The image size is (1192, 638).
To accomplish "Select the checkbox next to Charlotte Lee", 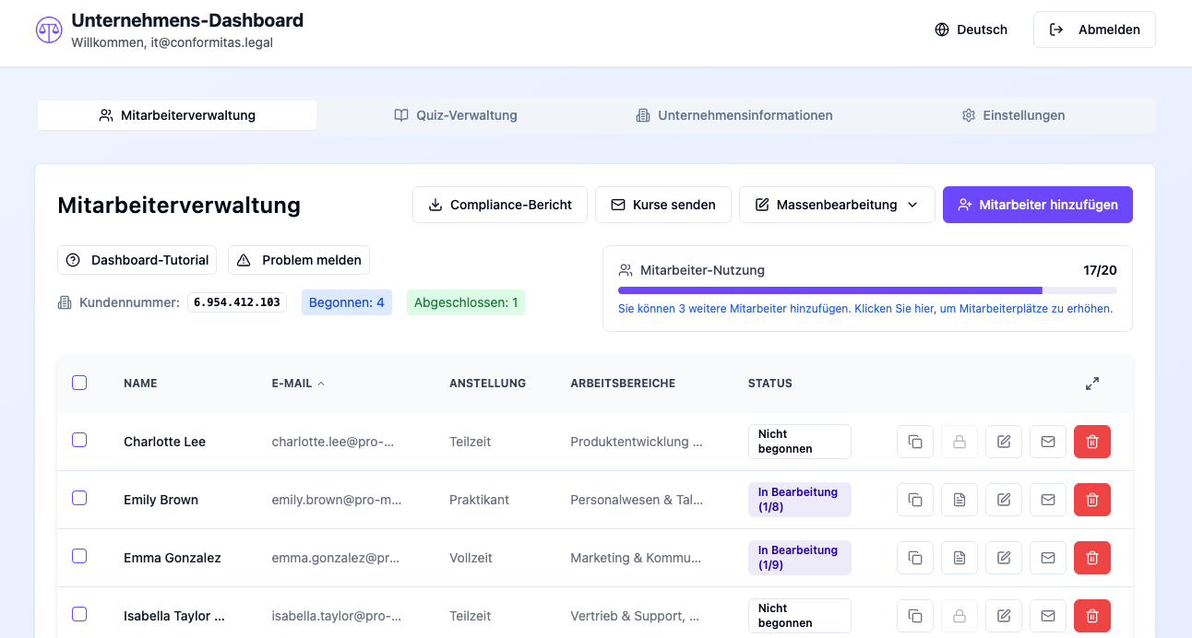I will pyautogui.click(x=79, y=441).
